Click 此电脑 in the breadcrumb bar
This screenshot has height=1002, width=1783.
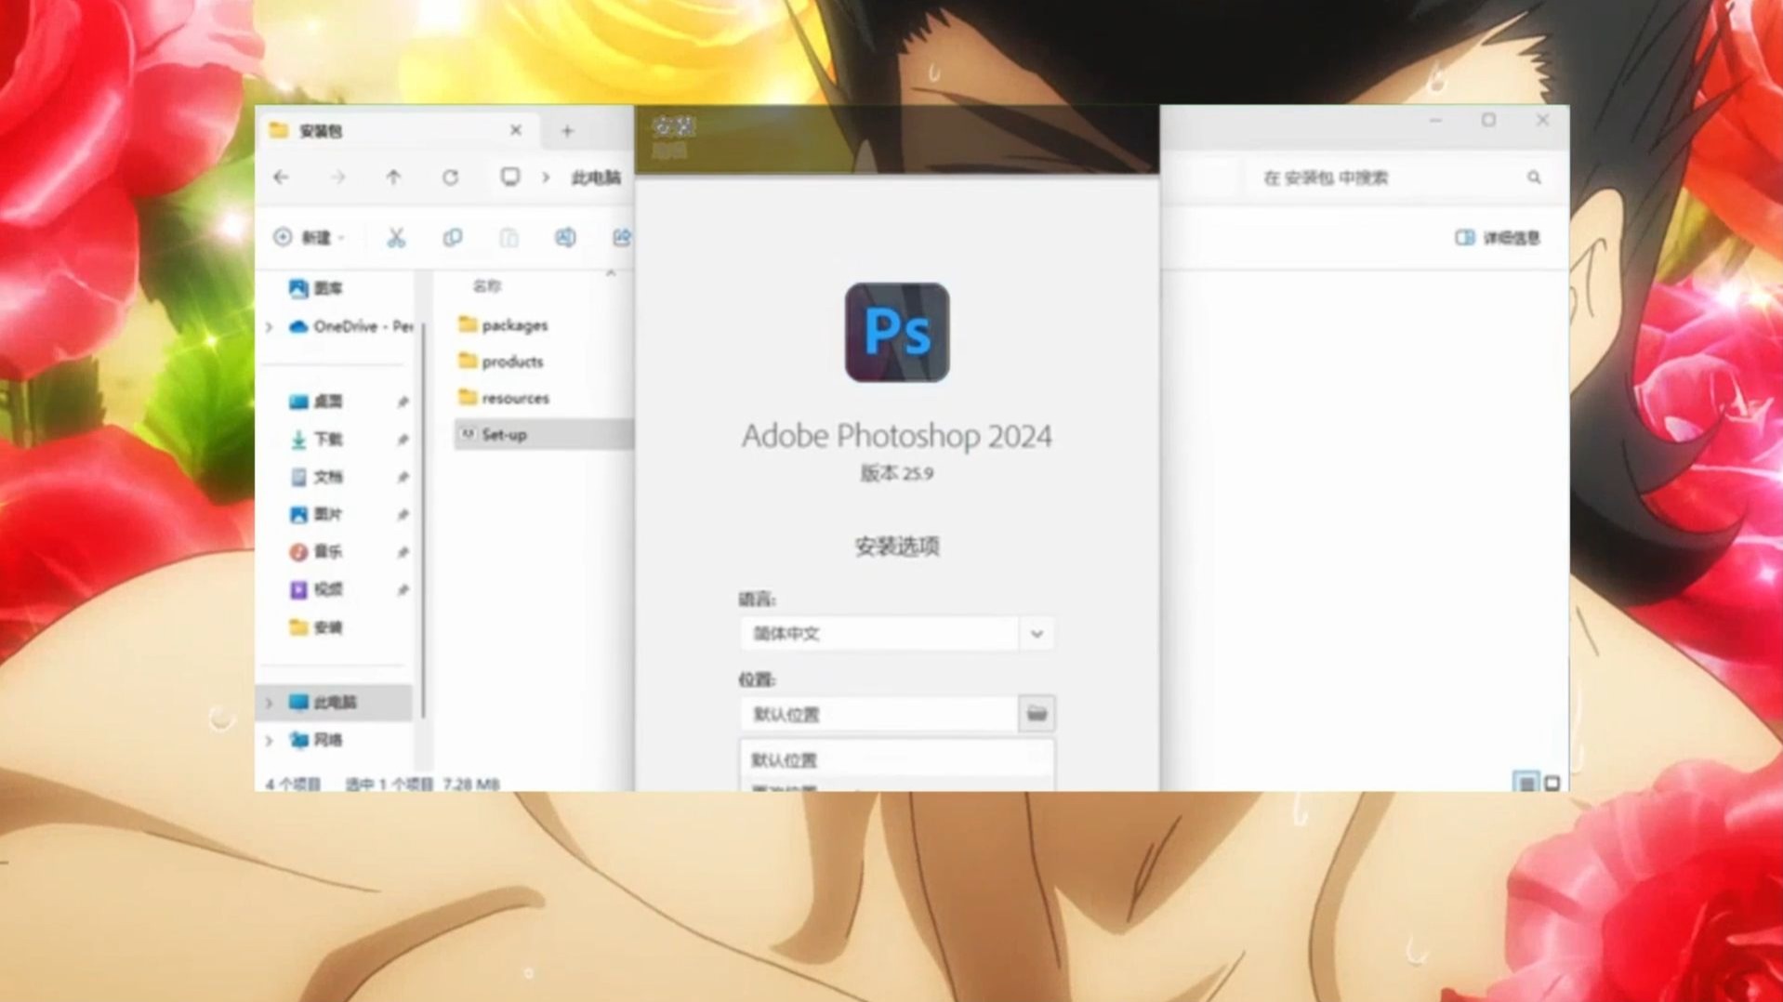tap(598, 178)
